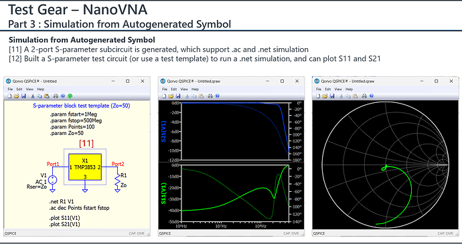The width and height of the screenshot is (462, 244).
Task: Click Save icon in the schematic window toolbar
Action: click(x=23, y=96)
